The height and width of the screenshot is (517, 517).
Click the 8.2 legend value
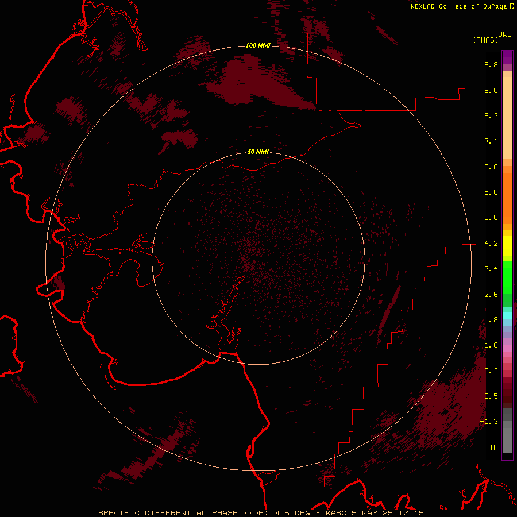tap(491, 115)
